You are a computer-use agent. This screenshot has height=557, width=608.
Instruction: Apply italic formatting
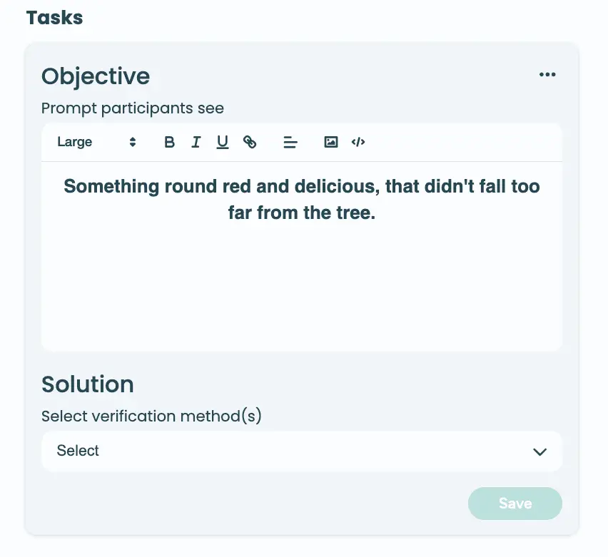[x=196, y=142]
